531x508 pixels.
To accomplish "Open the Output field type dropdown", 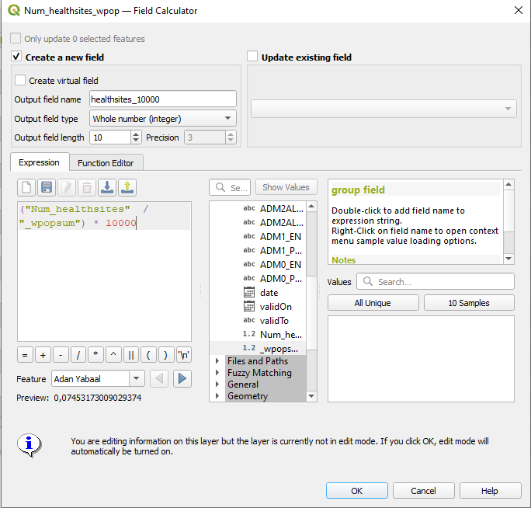I will pos(163,119).
